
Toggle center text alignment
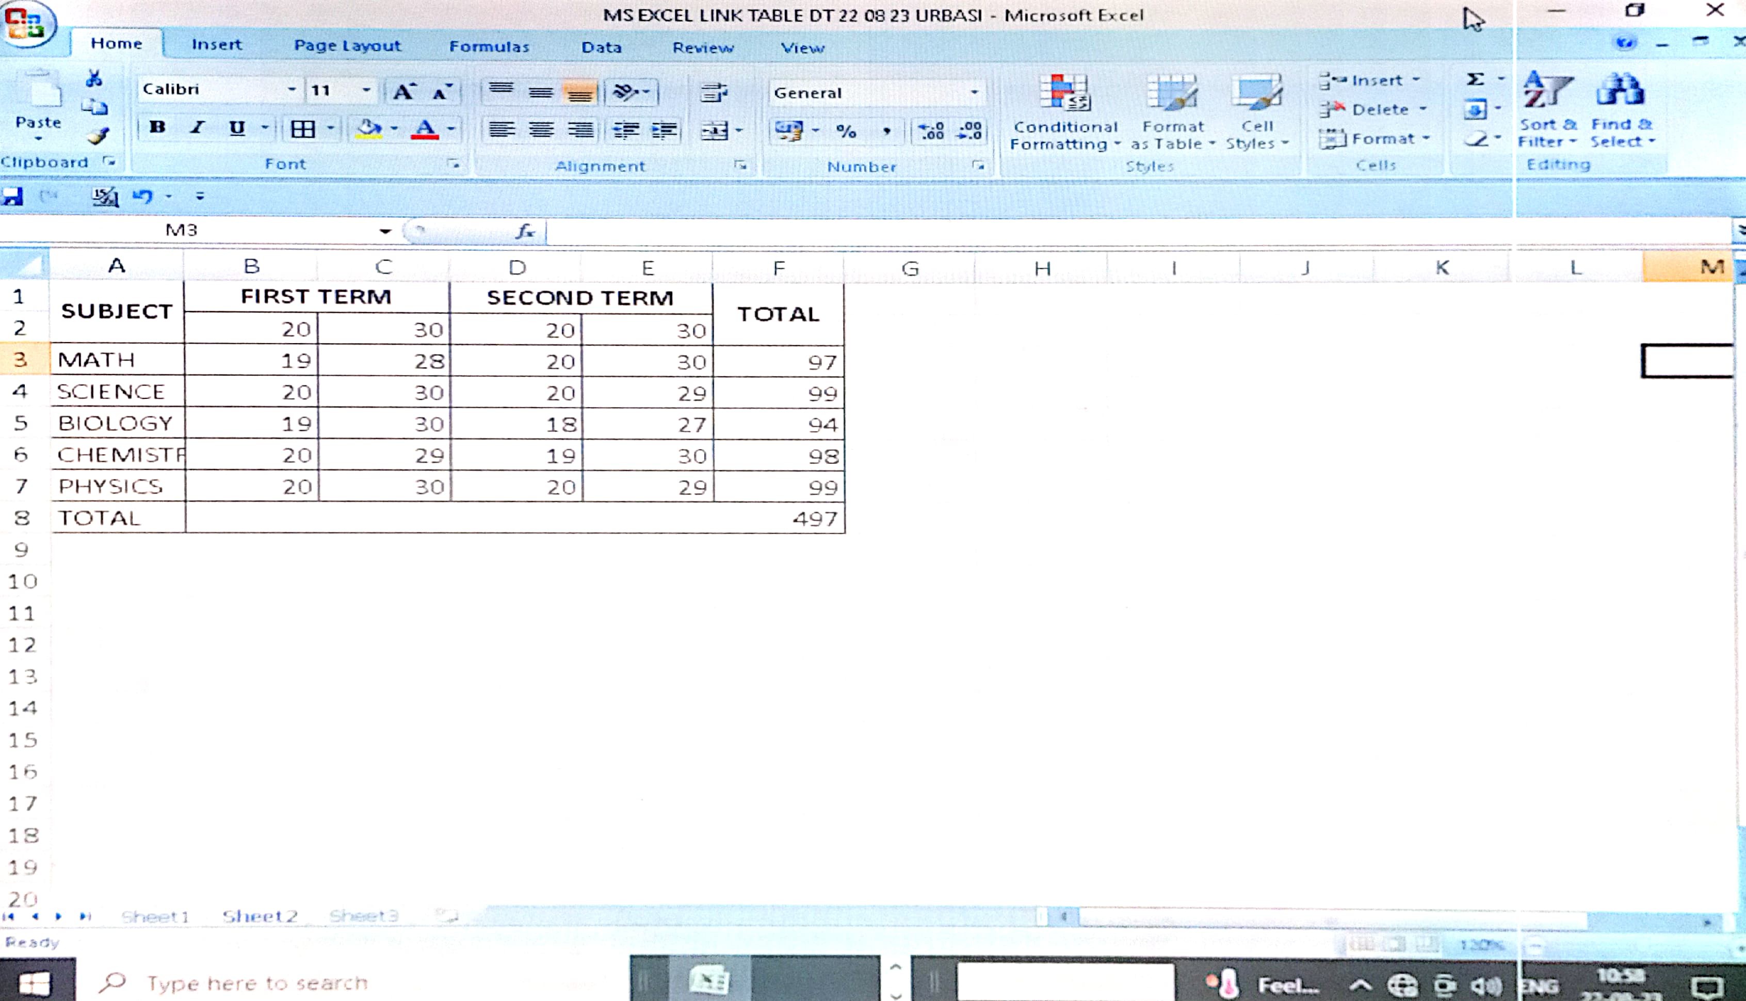click(541, 130)
